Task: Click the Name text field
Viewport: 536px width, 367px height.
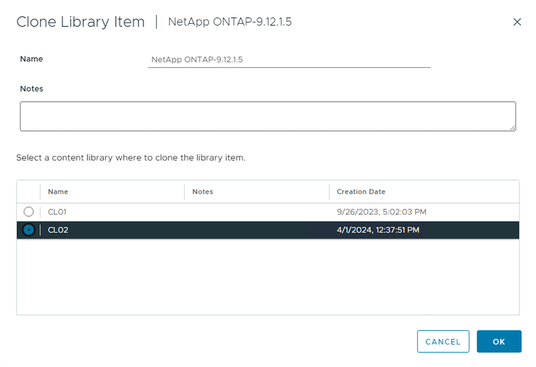Action: click(x=289, y=60)
